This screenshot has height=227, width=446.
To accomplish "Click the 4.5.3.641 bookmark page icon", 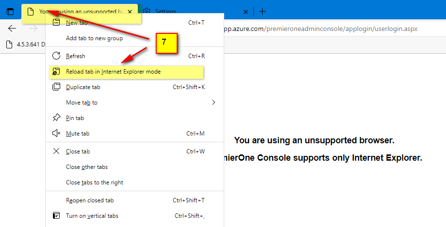I will pos(9,44).
